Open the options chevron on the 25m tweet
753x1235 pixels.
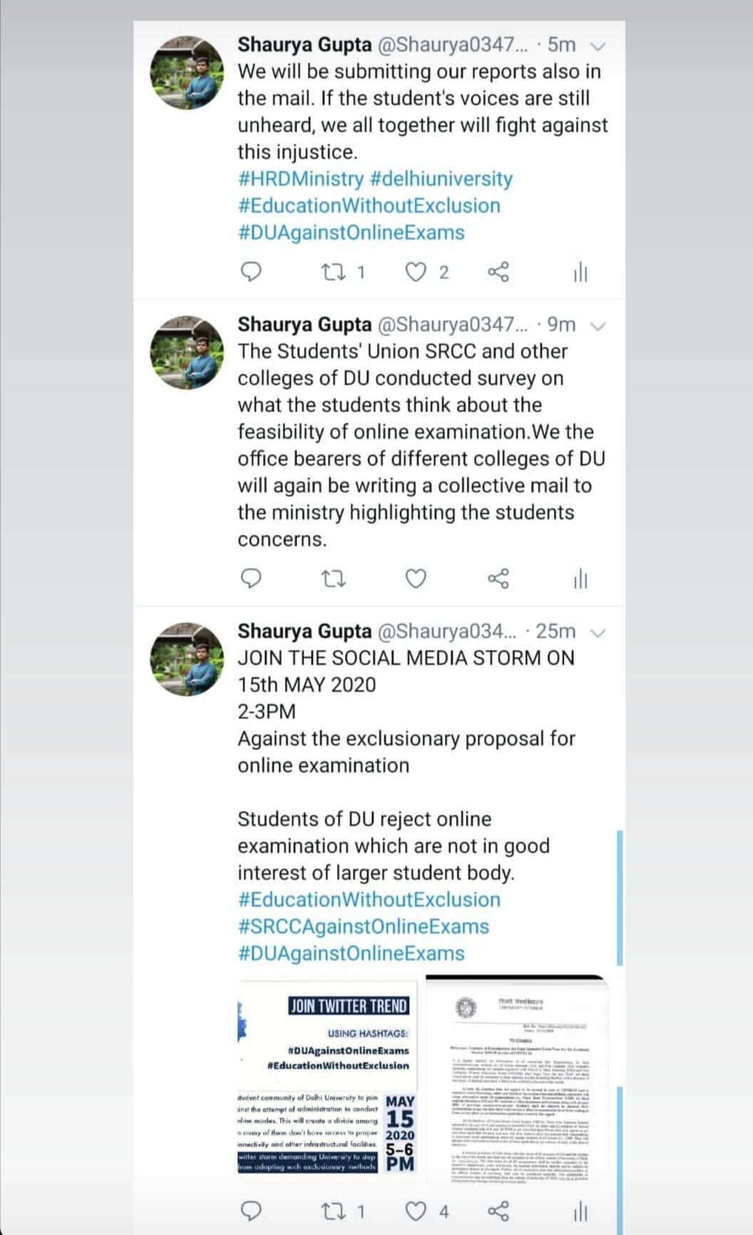pyautogui.click(x=598, y=632)
